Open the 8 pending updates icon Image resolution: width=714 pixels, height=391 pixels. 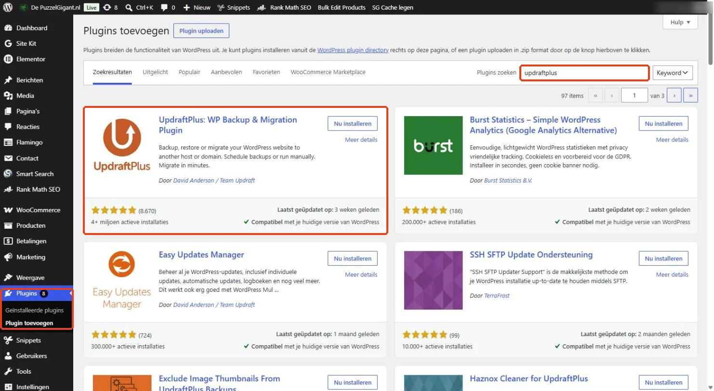pyautogui.click(x=110, y=7)
